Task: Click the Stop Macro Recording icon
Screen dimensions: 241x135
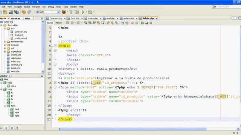Action: coord(137,23)
